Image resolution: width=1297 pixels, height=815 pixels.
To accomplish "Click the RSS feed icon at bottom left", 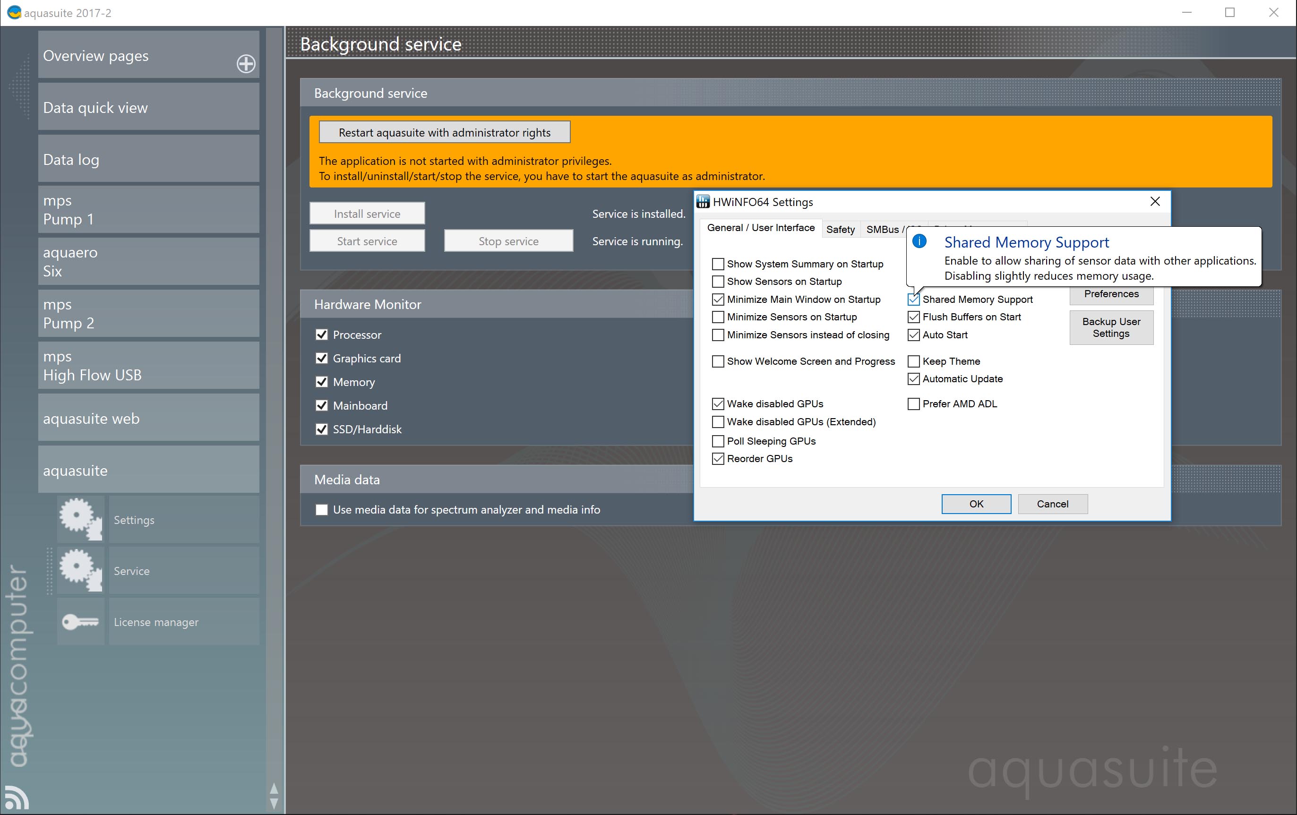I will (16, 797).
